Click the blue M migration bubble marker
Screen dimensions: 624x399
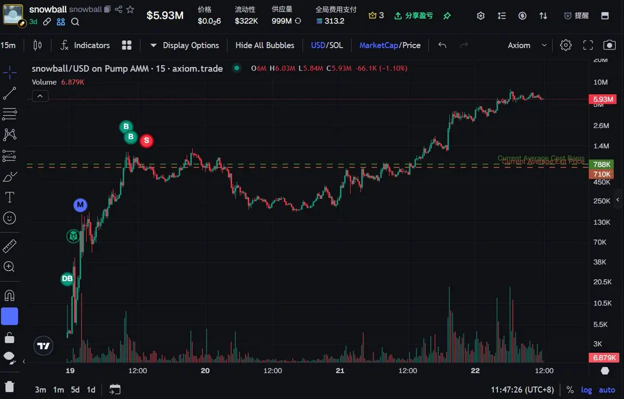point(80,205)
